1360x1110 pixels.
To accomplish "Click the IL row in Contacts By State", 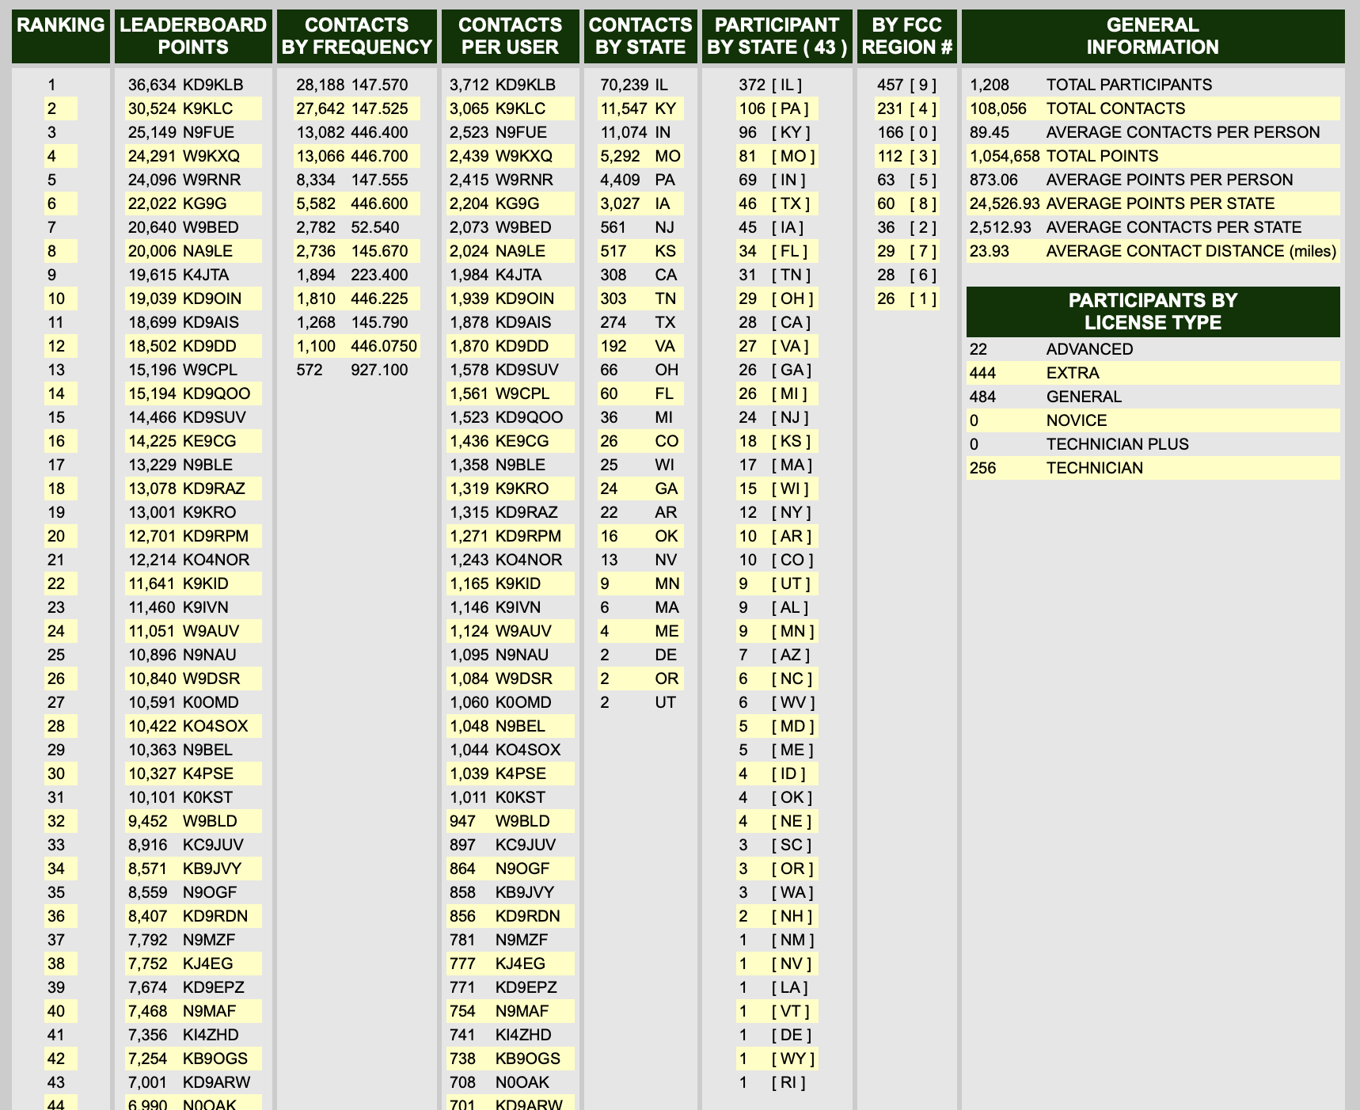I will coord(639,85).
